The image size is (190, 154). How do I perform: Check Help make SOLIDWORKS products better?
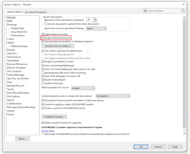click(x=43, y=134)
